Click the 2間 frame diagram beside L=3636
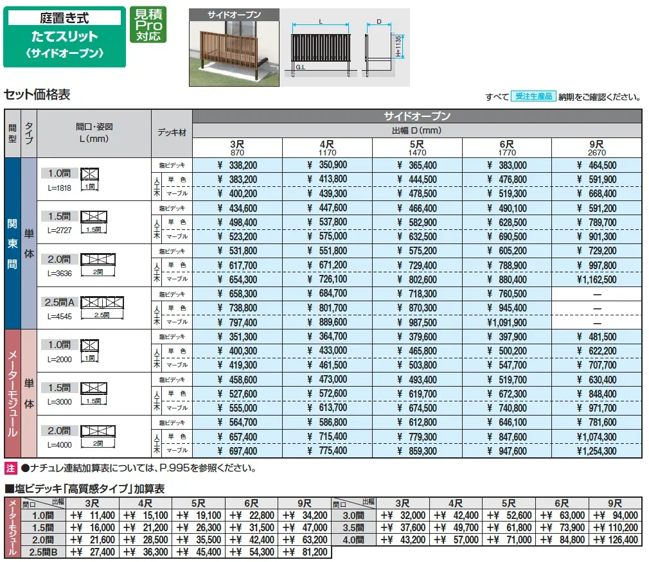649x562 pixels. tap(98, 265)
